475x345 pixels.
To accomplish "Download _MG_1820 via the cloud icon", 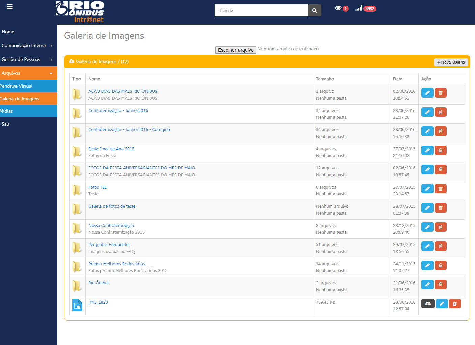I will click(427, 303).
